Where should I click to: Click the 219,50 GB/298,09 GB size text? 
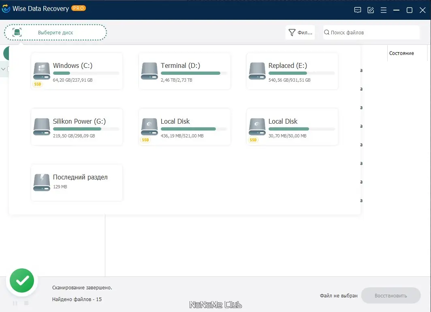(74, 136)
